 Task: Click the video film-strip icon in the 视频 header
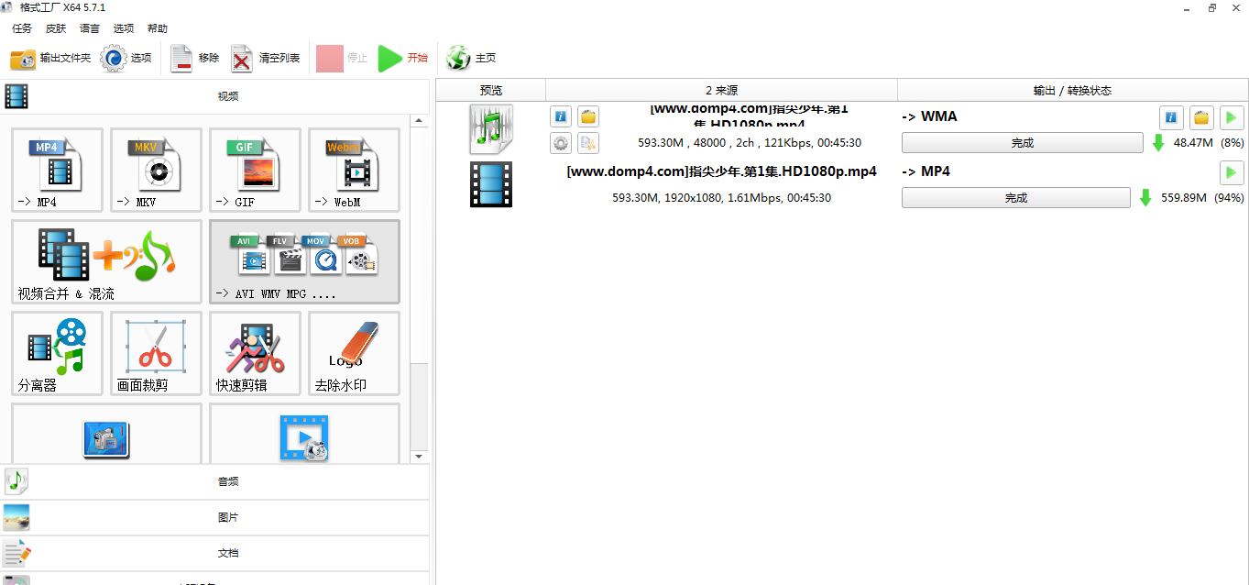point(16,96)
